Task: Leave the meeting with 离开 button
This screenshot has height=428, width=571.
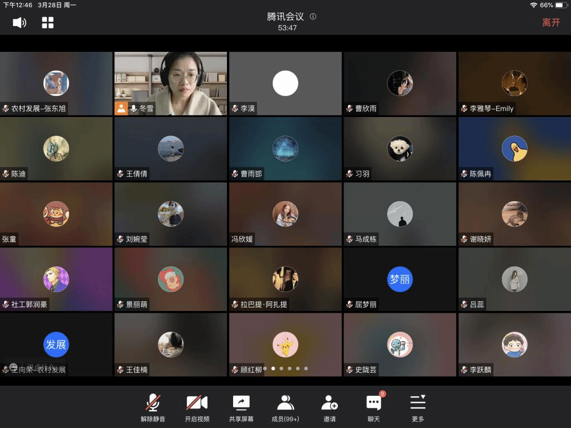Action: tap(550, 23)
